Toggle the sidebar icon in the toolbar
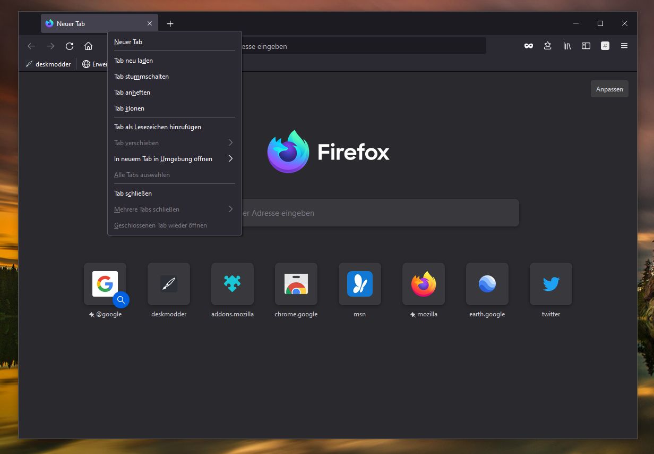 pyautogui.click(x=586, y=46)
